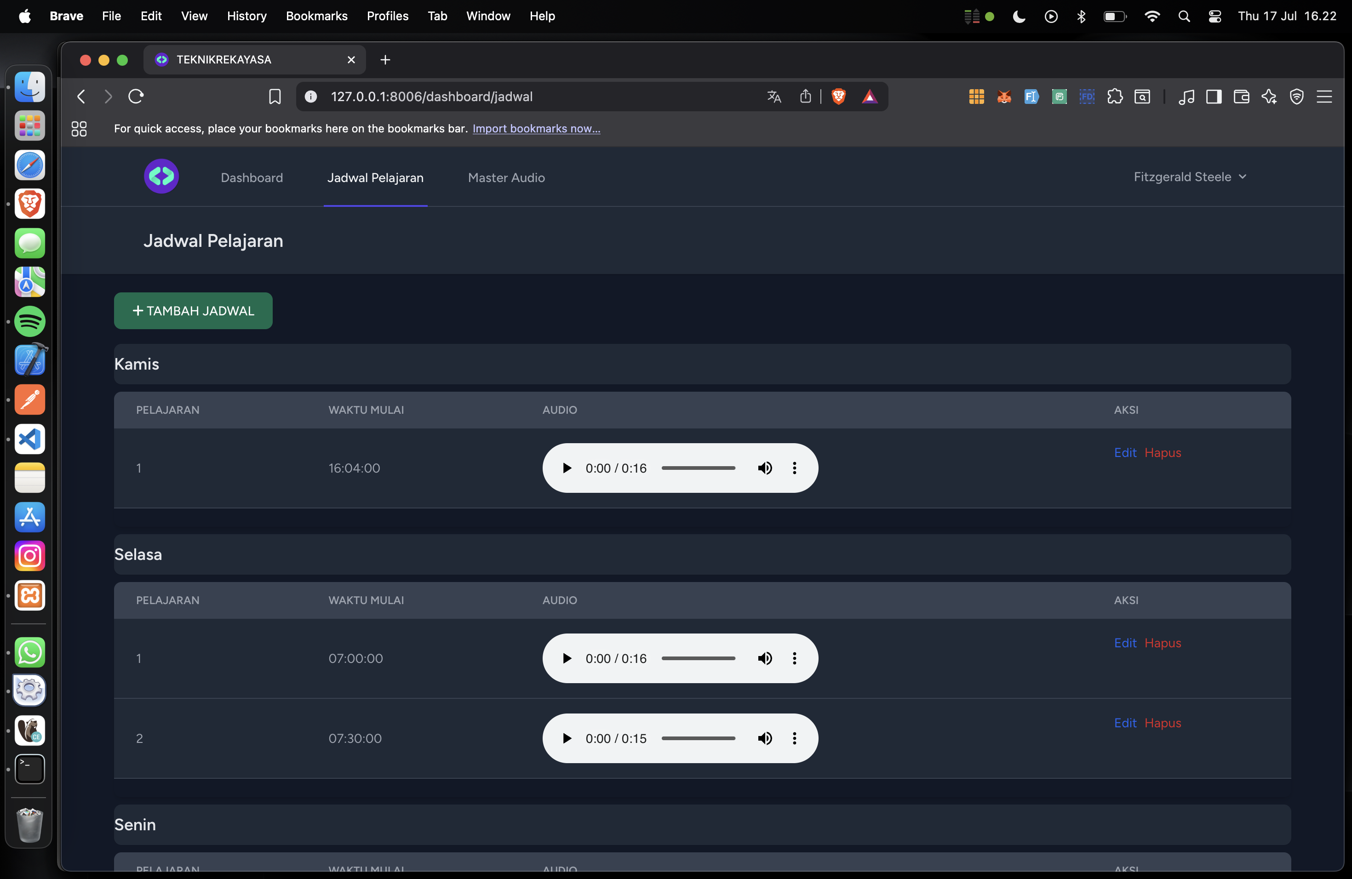
Task: Click the Kamis audio seek slider
Action: (698, 468)
